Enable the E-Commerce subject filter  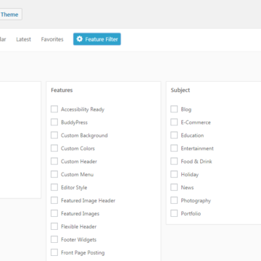174,122
